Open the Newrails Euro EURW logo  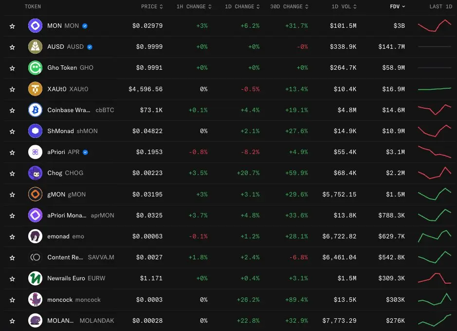(x=35, y=278)
